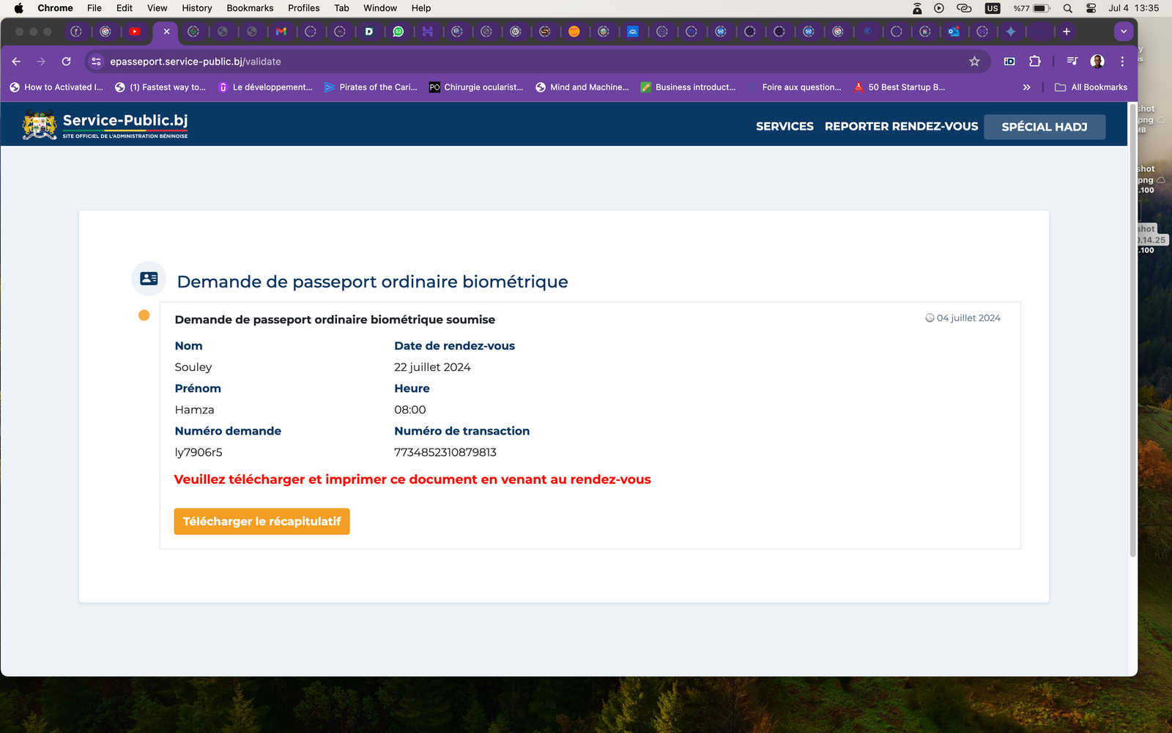Open the 'How to Activated I...' bookmark

pos(56,87)
